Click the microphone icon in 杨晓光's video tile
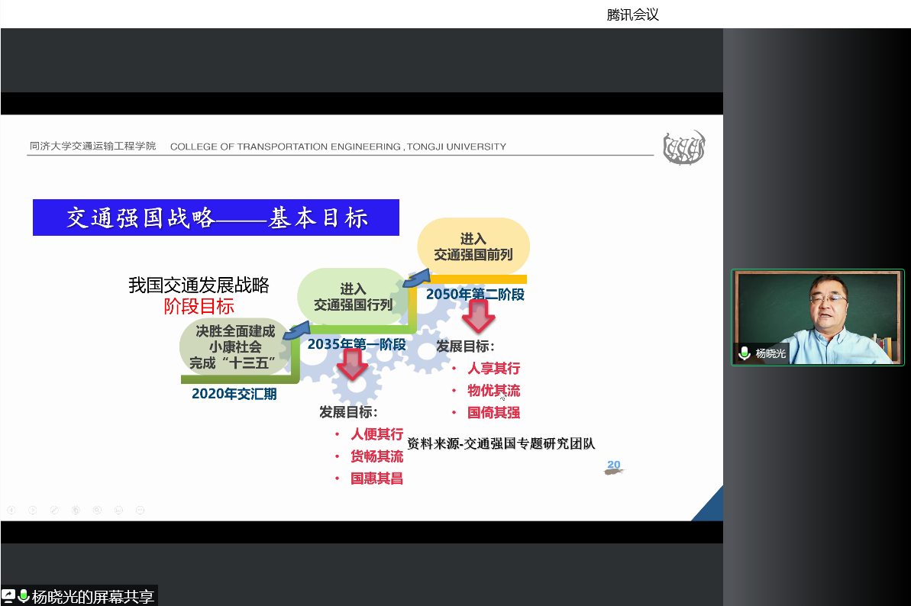 pyautogui.click(x=745, y=353)
